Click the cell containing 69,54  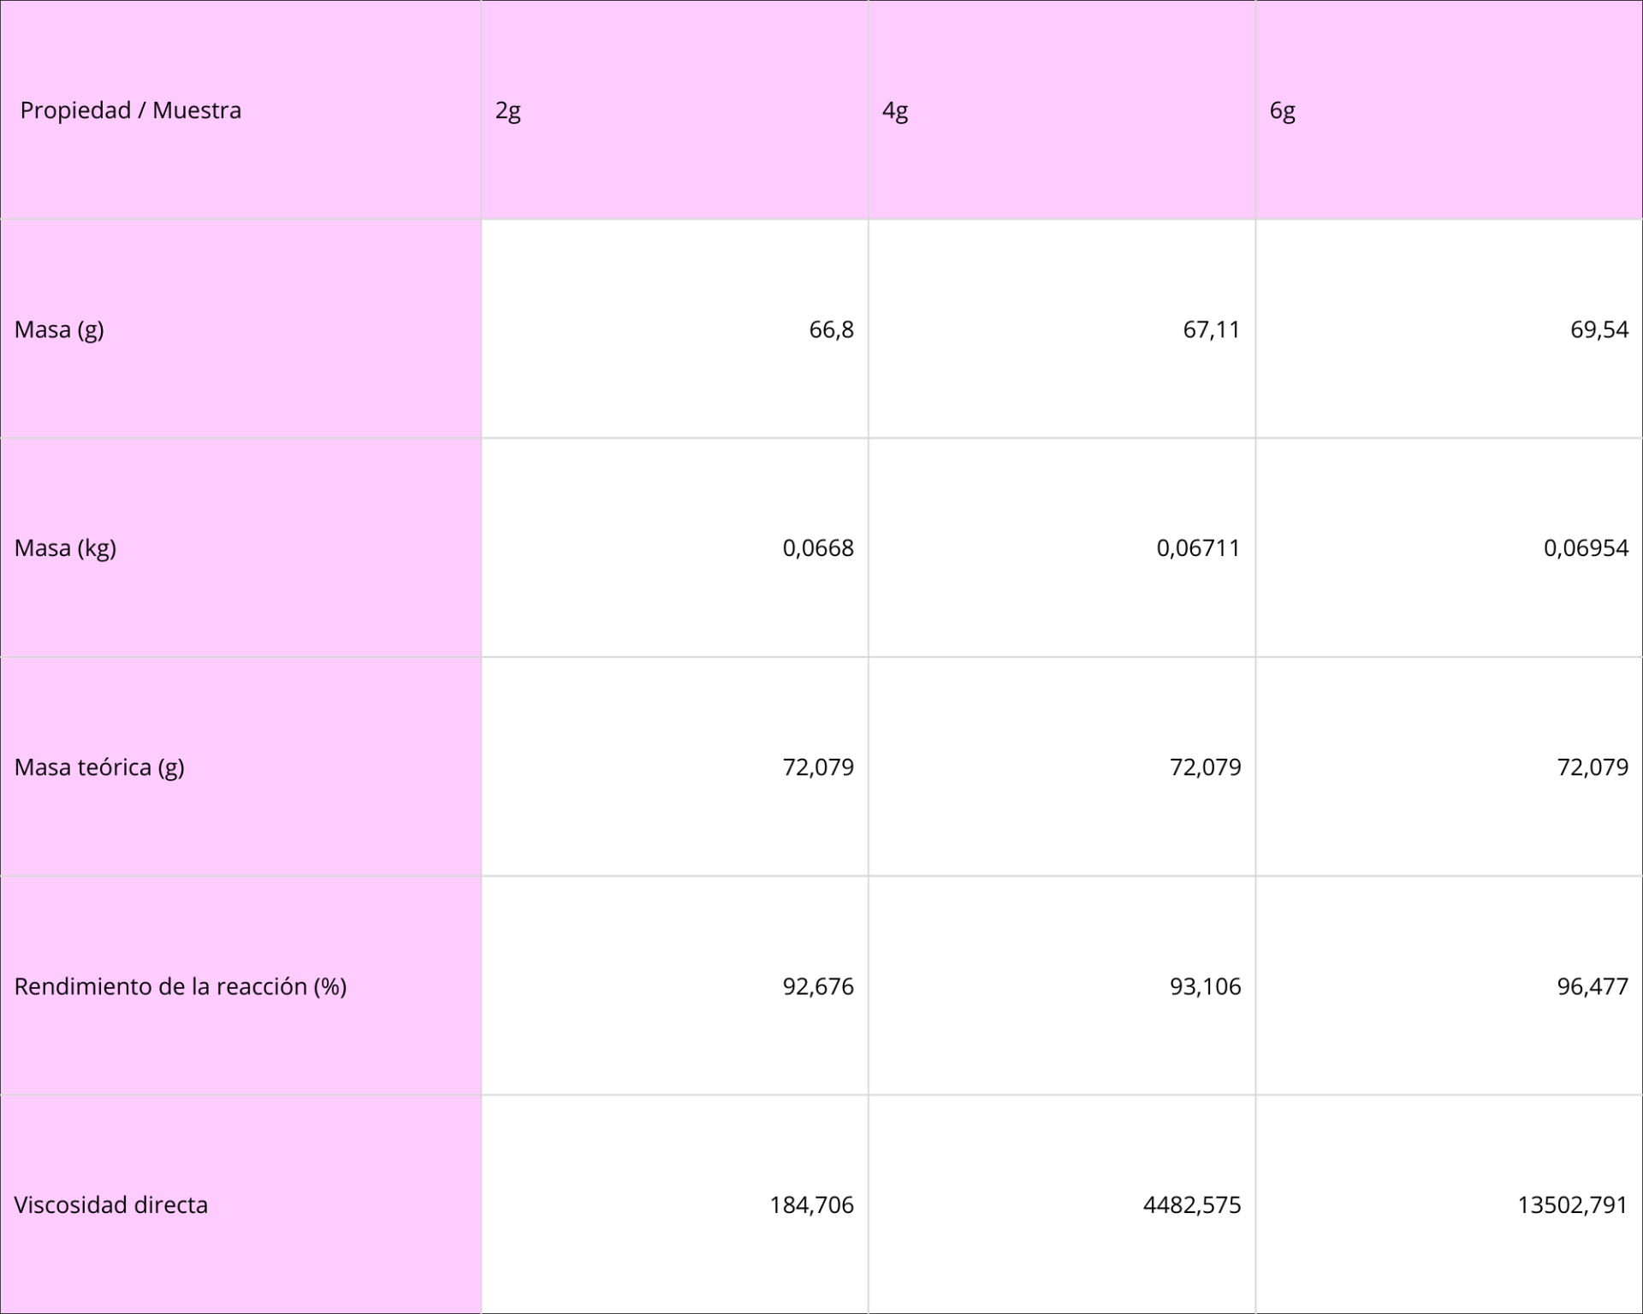1450,329
